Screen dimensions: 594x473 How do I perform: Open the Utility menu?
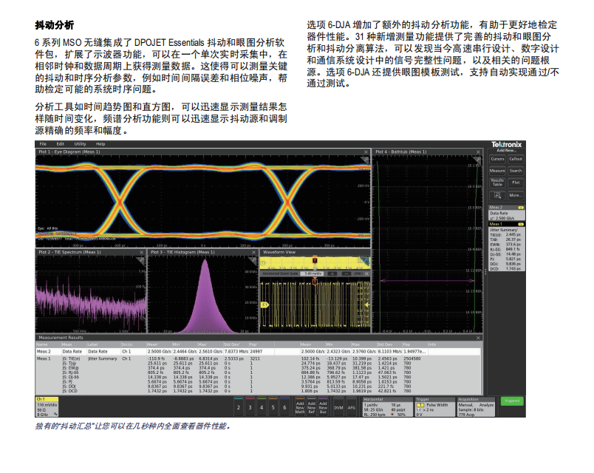pyautogui.click(x=80, y=144)
